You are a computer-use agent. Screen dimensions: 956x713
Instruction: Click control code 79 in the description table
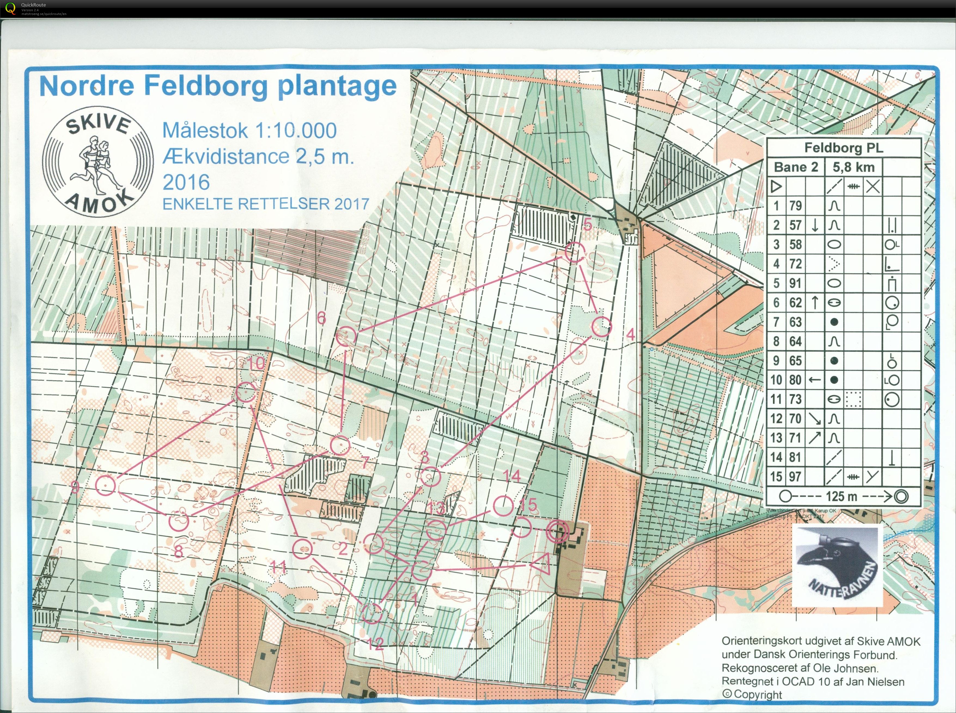(796, 206)
